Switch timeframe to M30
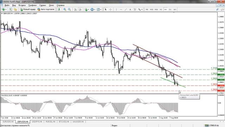225x127 pixels. pos(156,10)
